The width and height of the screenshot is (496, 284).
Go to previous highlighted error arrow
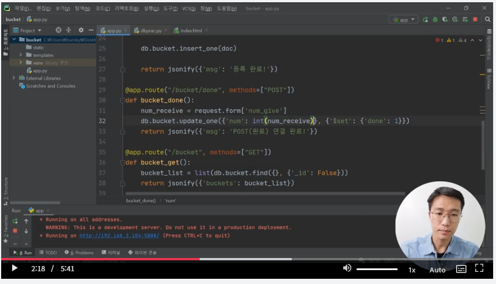(x=472, y=40)
